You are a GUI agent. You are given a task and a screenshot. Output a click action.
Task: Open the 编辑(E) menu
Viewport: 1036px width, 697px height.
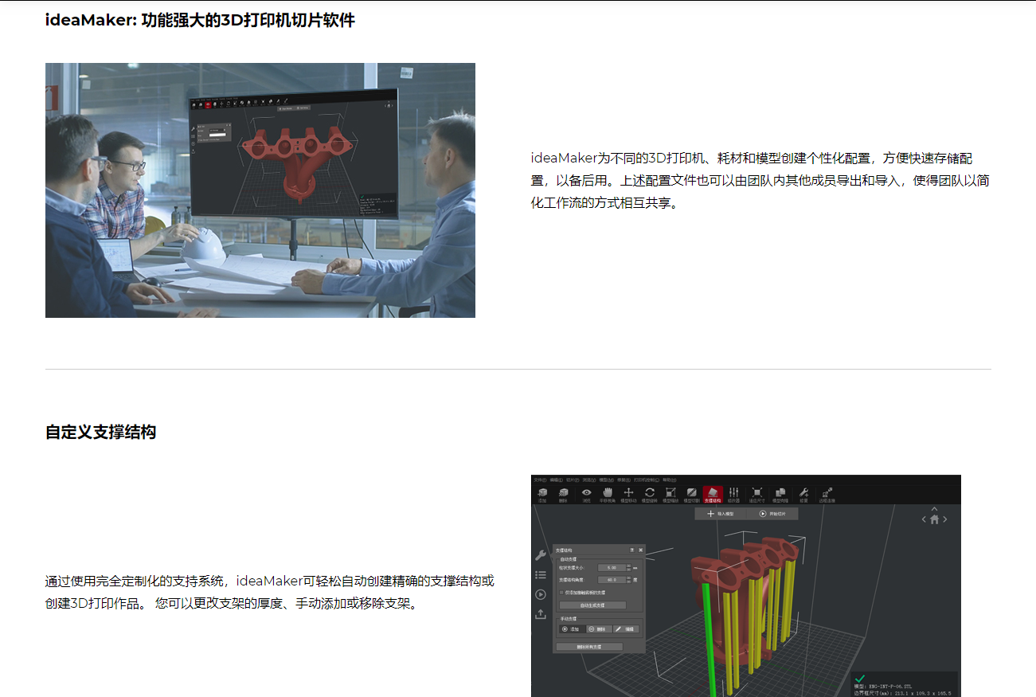(557, 480)
